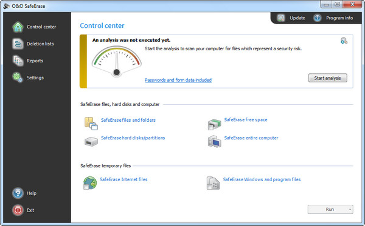
Task: Open the SafeErase entire computer link
Action: (251, 138)
